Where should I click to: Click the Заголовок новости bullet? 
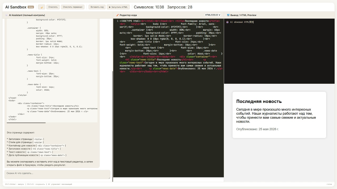[x=34, y=149]
